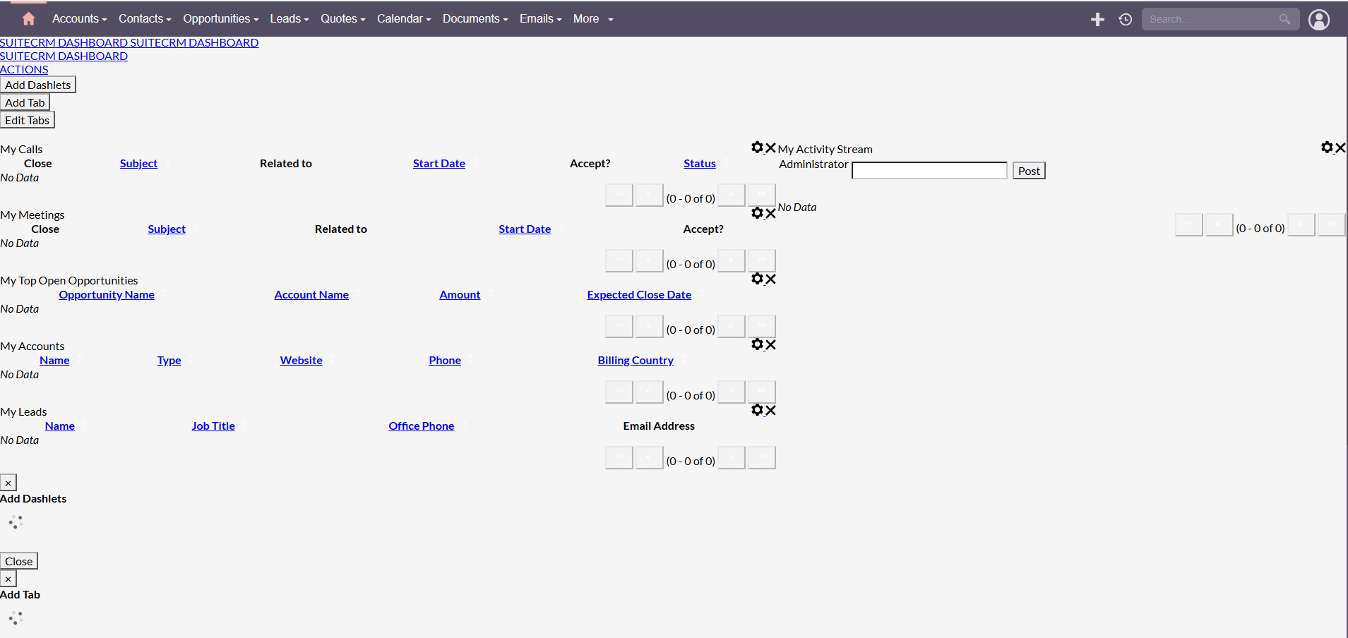Go to previous page in My Calls

click(x=650, y=195)
